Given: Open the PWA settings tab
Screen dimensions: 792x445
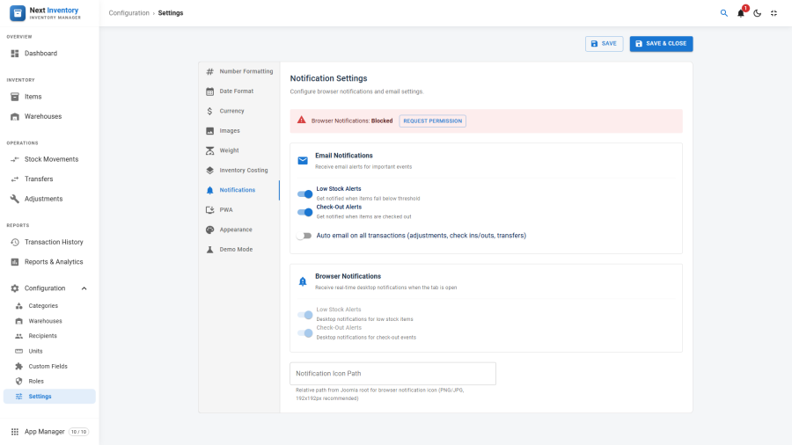Looking at the screenshot, I should click(238, 210).
